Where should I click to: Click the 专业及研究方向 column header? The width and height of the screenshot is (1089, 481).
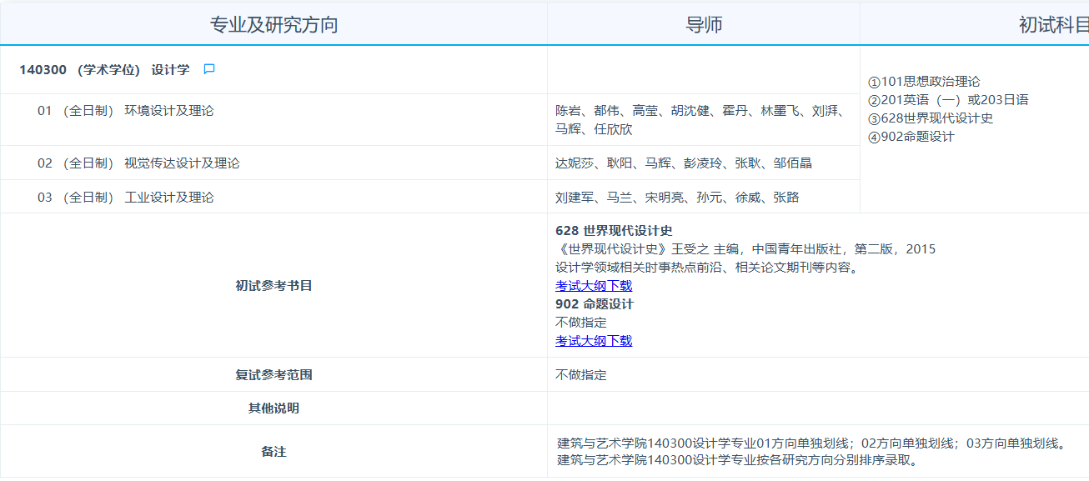(274, 24)
